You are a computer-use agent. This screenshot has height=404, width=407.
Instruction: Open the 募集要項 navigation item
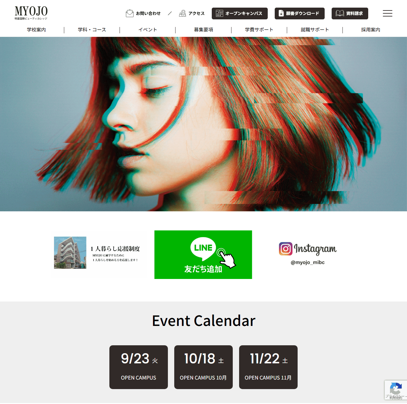pos(203,30)
